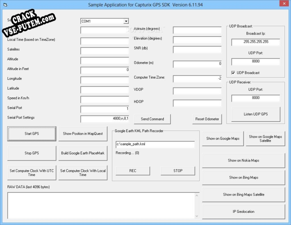This screenshot has height=225, width=291.
Task: Toggle the UDP Broadcast checkbox
Action: click(233, 73)
